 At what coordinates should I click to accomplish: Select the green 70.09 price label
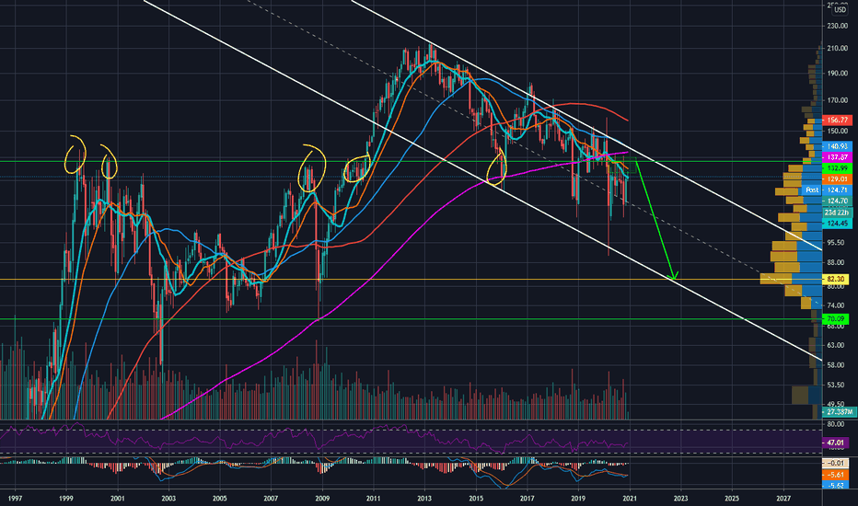(x=835, y=318)
